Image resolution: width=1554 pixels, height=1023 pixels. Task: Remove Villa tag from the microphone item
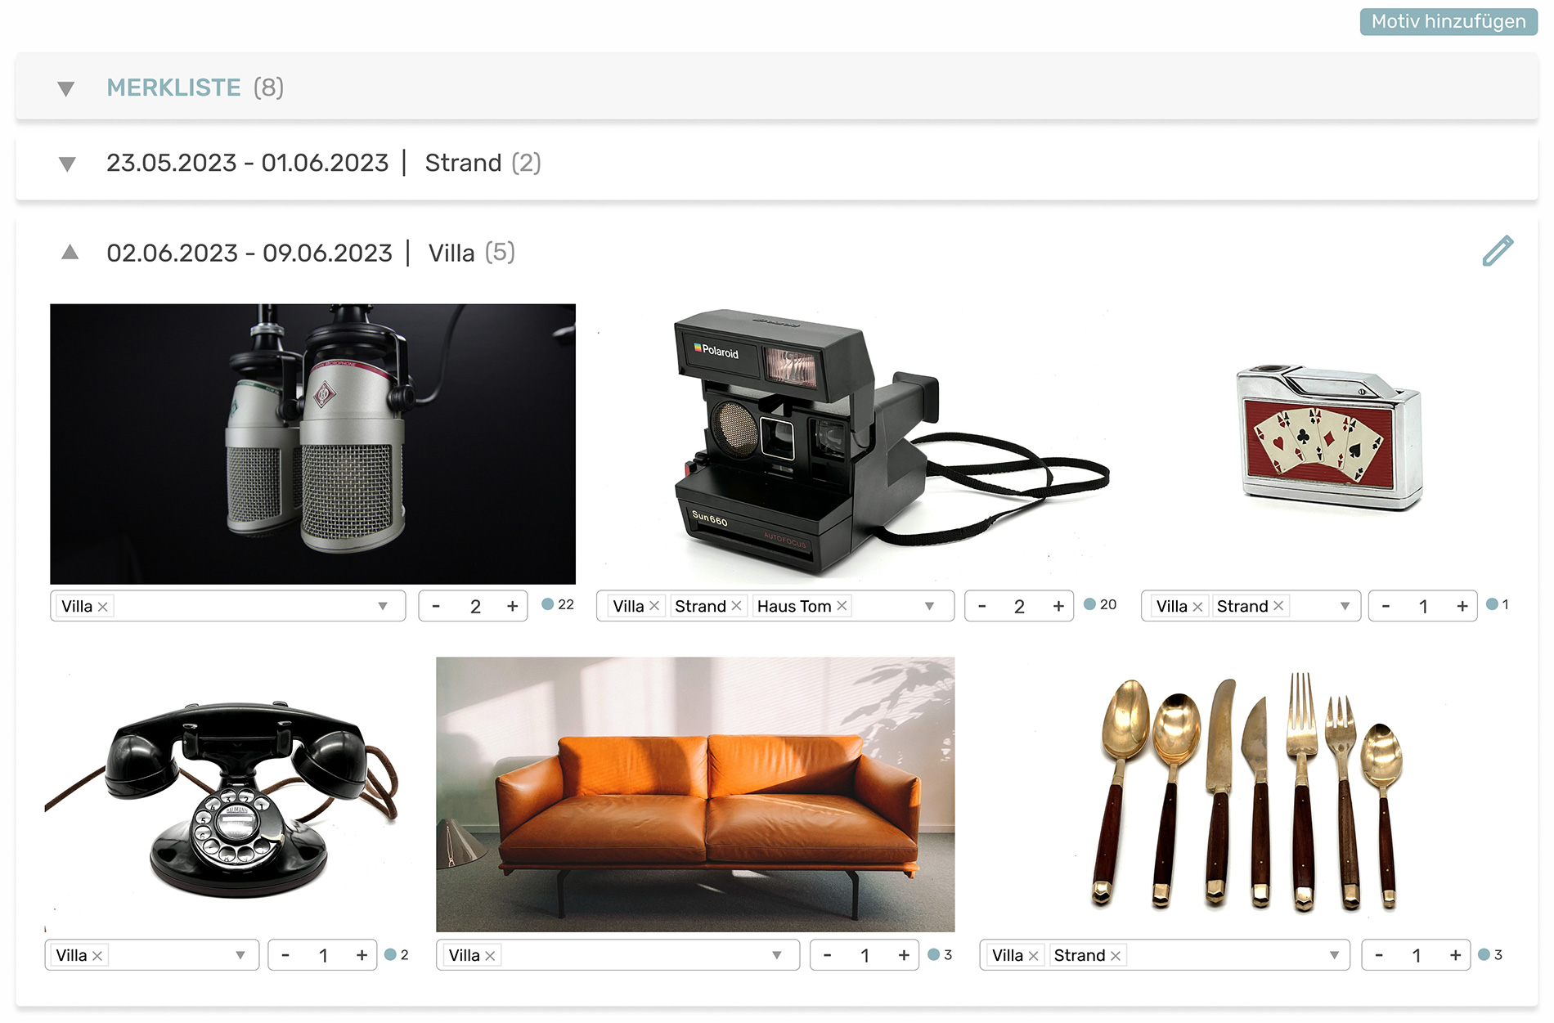pyautogui.click(x=103, y=607)
